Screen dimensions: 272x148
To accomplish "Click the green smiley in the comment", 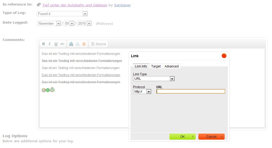I will [x=48, y=90].
